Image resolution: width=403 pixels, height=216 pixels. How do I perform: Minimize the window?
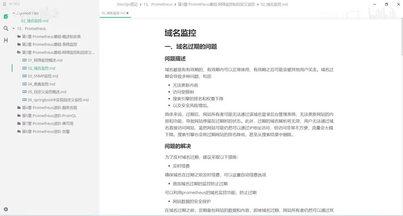[x=375, y=4]
